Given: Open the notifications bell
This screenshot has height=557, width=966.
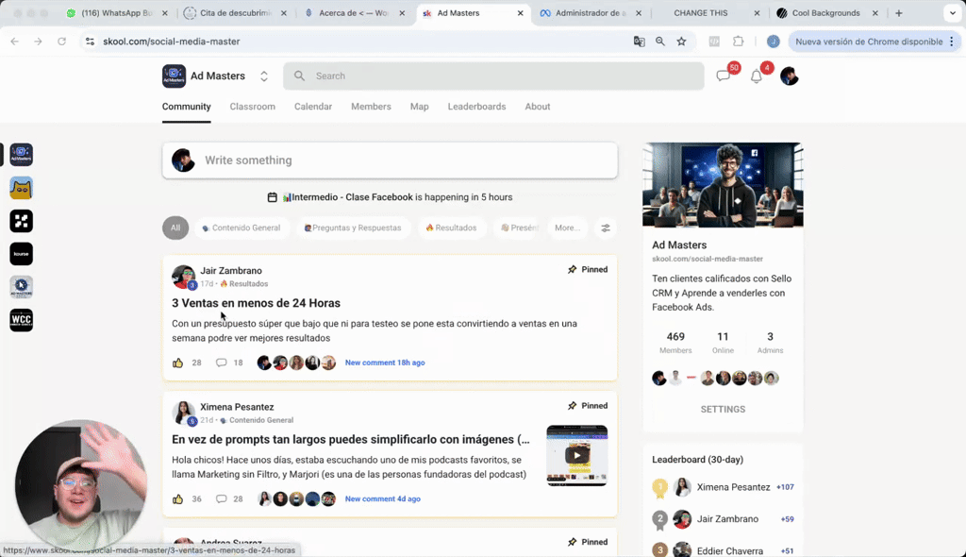Looking at the screenshot, I should point(756,76).
